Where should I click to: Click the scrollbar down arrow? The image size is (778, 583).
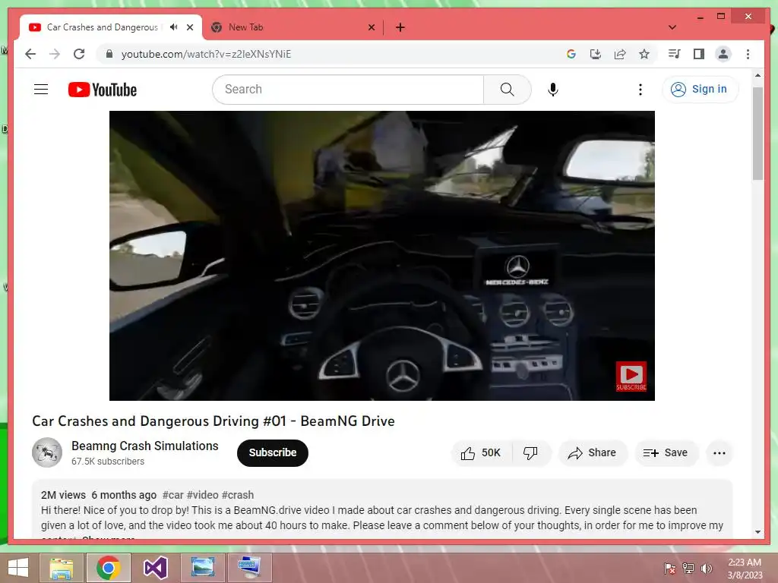point(757,532)
